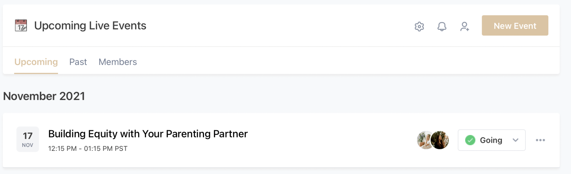Click the add member person-plus icon
Image resolution: width=571 pixels, height=174 pixels.
tap(464, 26)
